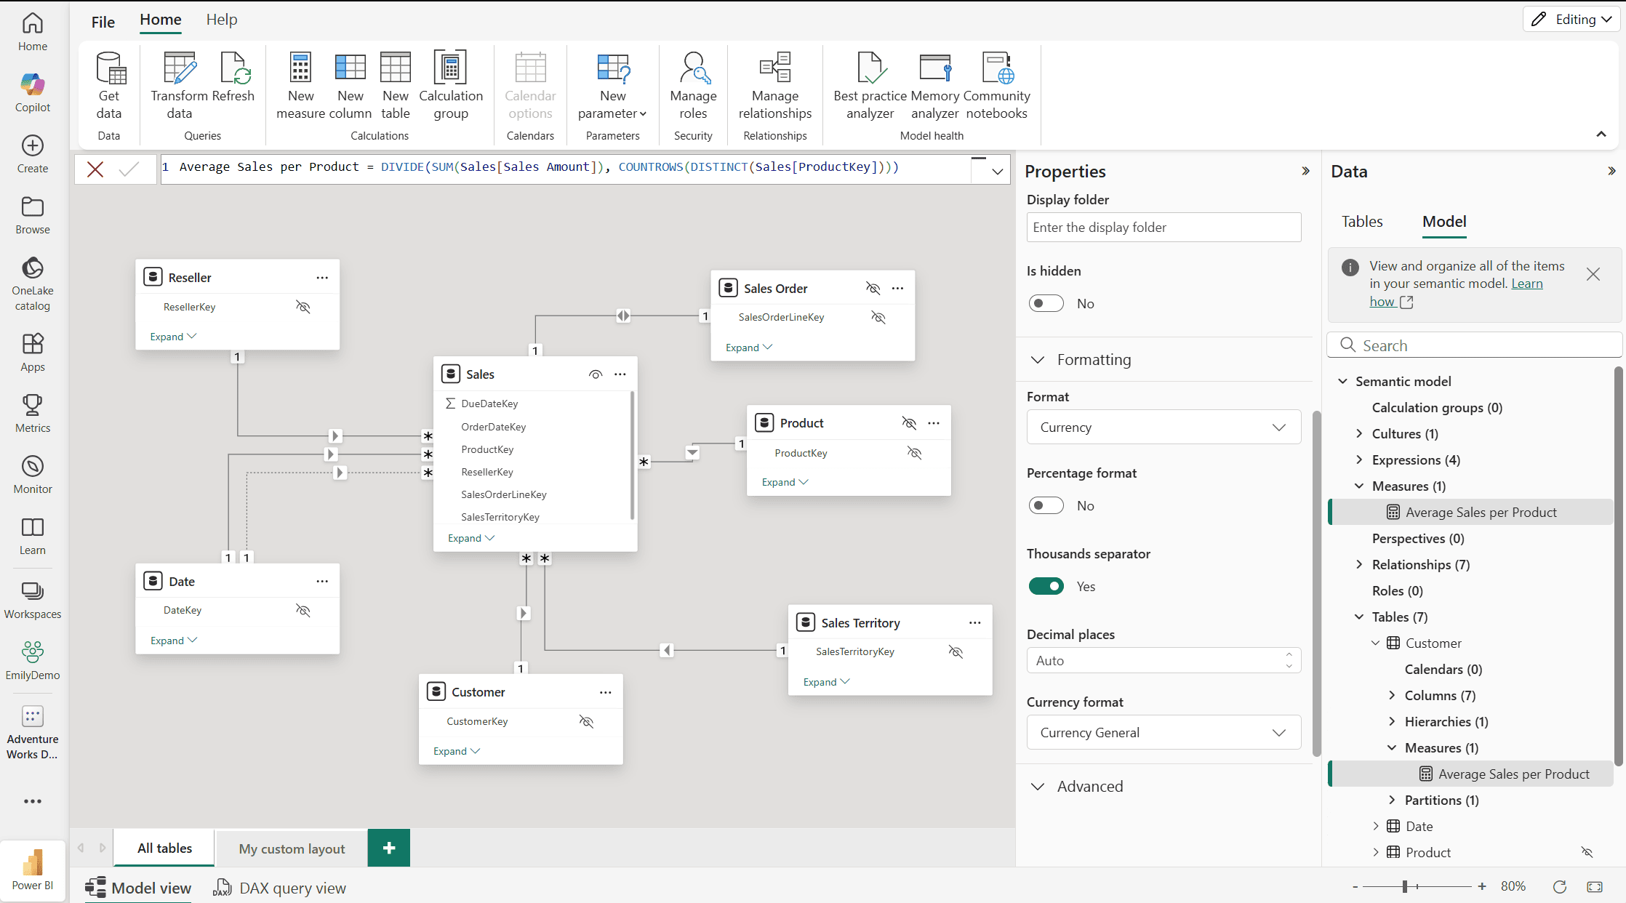Open the My custom layout tab
Screen dimensions: 1626x903
[x=292, y=848]
